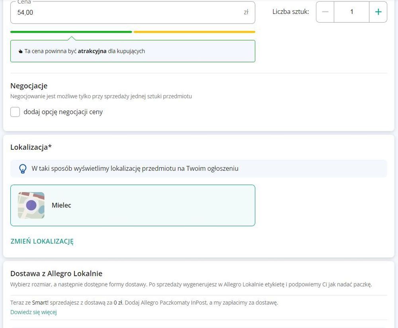Click the 'Negocjacje' section heading
Image resolution: width=398 pixels, height=328 pixels.
29,86
